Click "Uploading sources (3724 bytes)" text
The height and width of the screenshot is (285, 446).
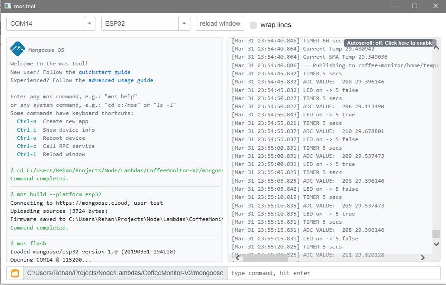[x=59, y=211]
